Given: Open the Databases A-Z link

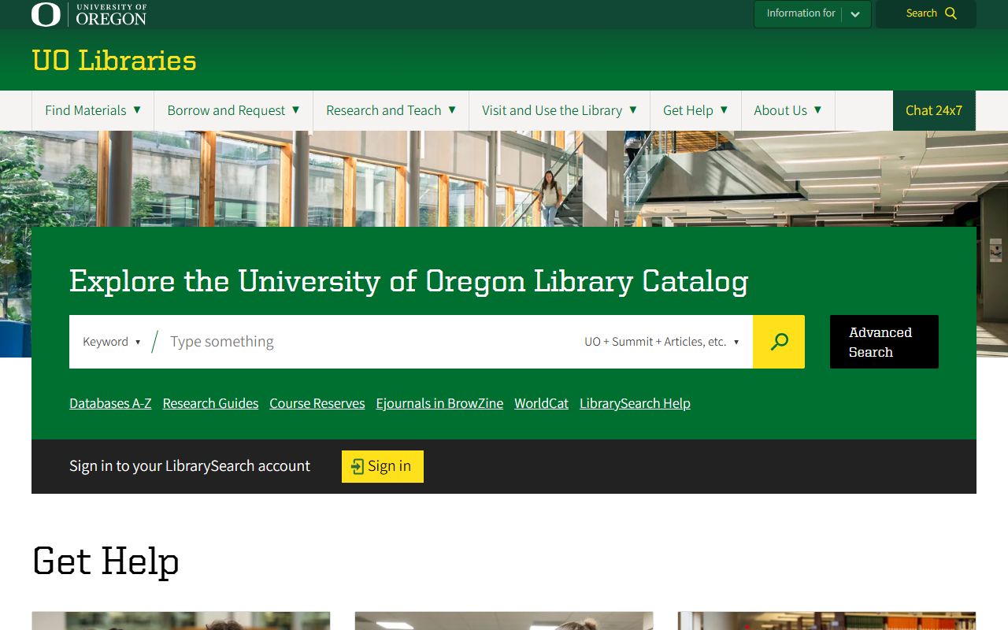Looking at the screenshot, I should [x=110, y=403].
